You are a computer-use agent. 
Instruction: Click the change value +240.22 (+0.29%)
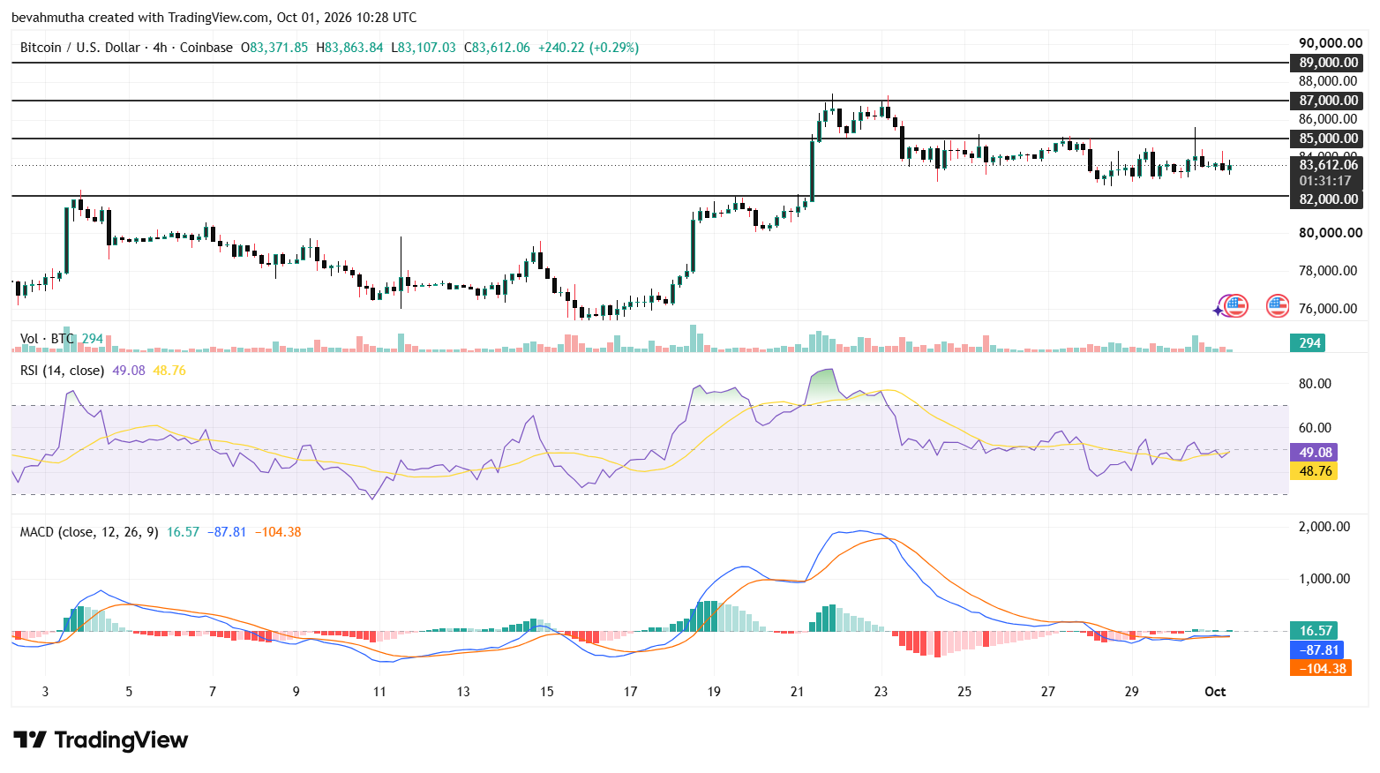588,48
